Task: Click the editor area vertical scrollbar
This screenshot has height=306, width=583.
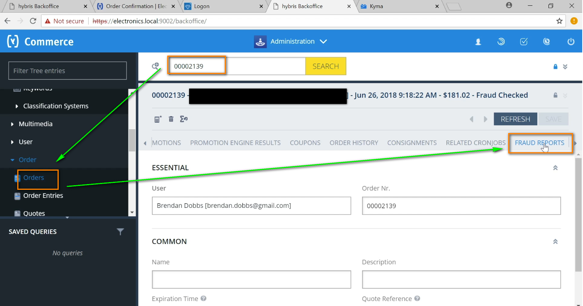Action: point(578,215)
